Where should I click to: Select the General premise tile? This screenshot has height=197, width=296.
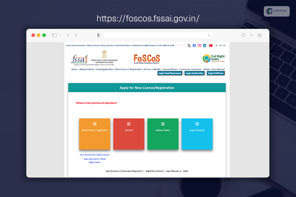click(x=129, y=134)
